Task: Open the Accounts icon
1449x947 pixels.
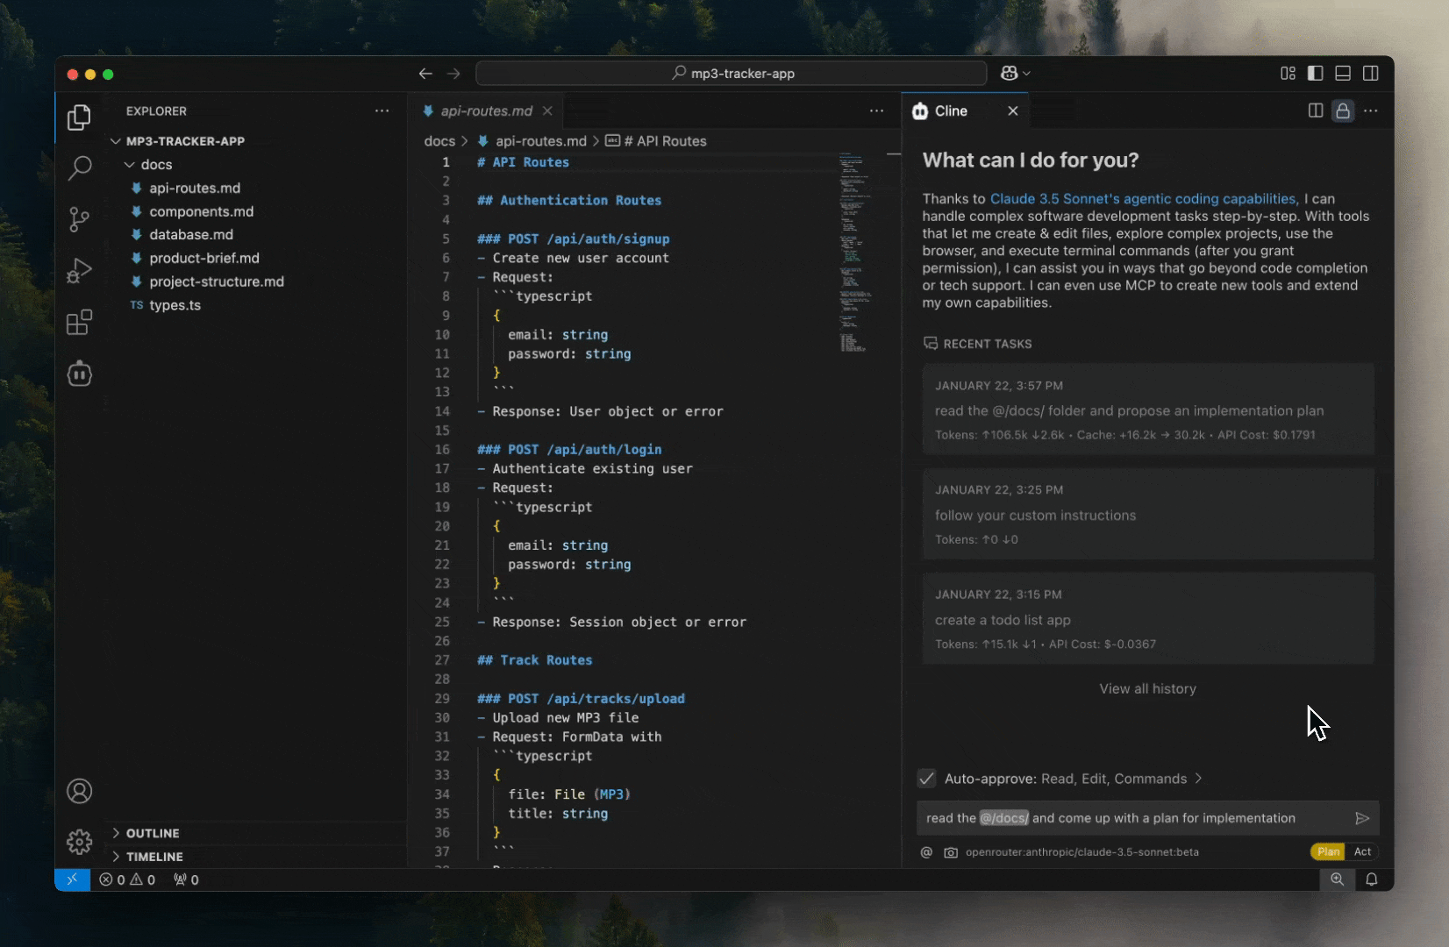Action: coord(79,792)
